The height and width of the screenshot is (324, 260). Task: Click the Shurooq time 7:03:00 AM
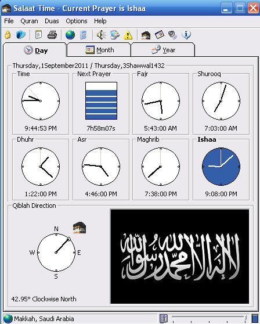[x=221, y=128]
